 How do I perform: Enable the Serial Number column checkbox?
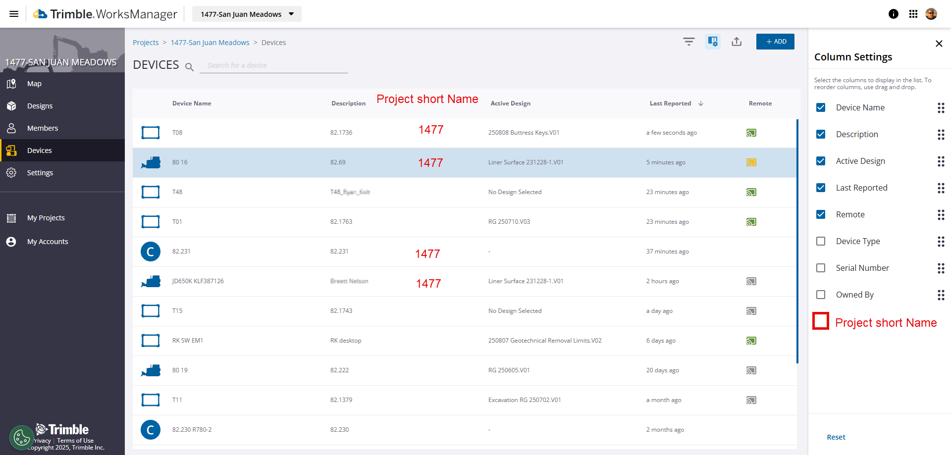click(x=821, y=268)
